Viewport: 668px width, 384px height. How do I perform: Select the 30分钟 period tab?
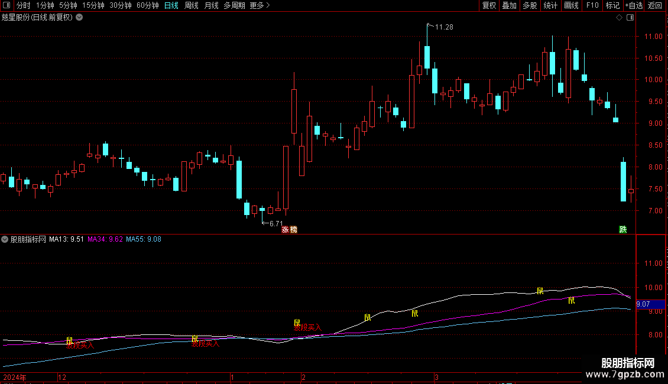coord(121,5)
